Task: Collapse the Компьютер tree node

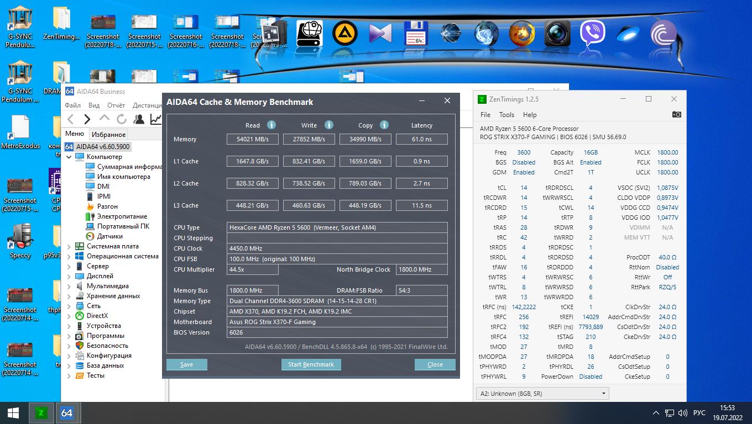Action: tap(69, 157)
